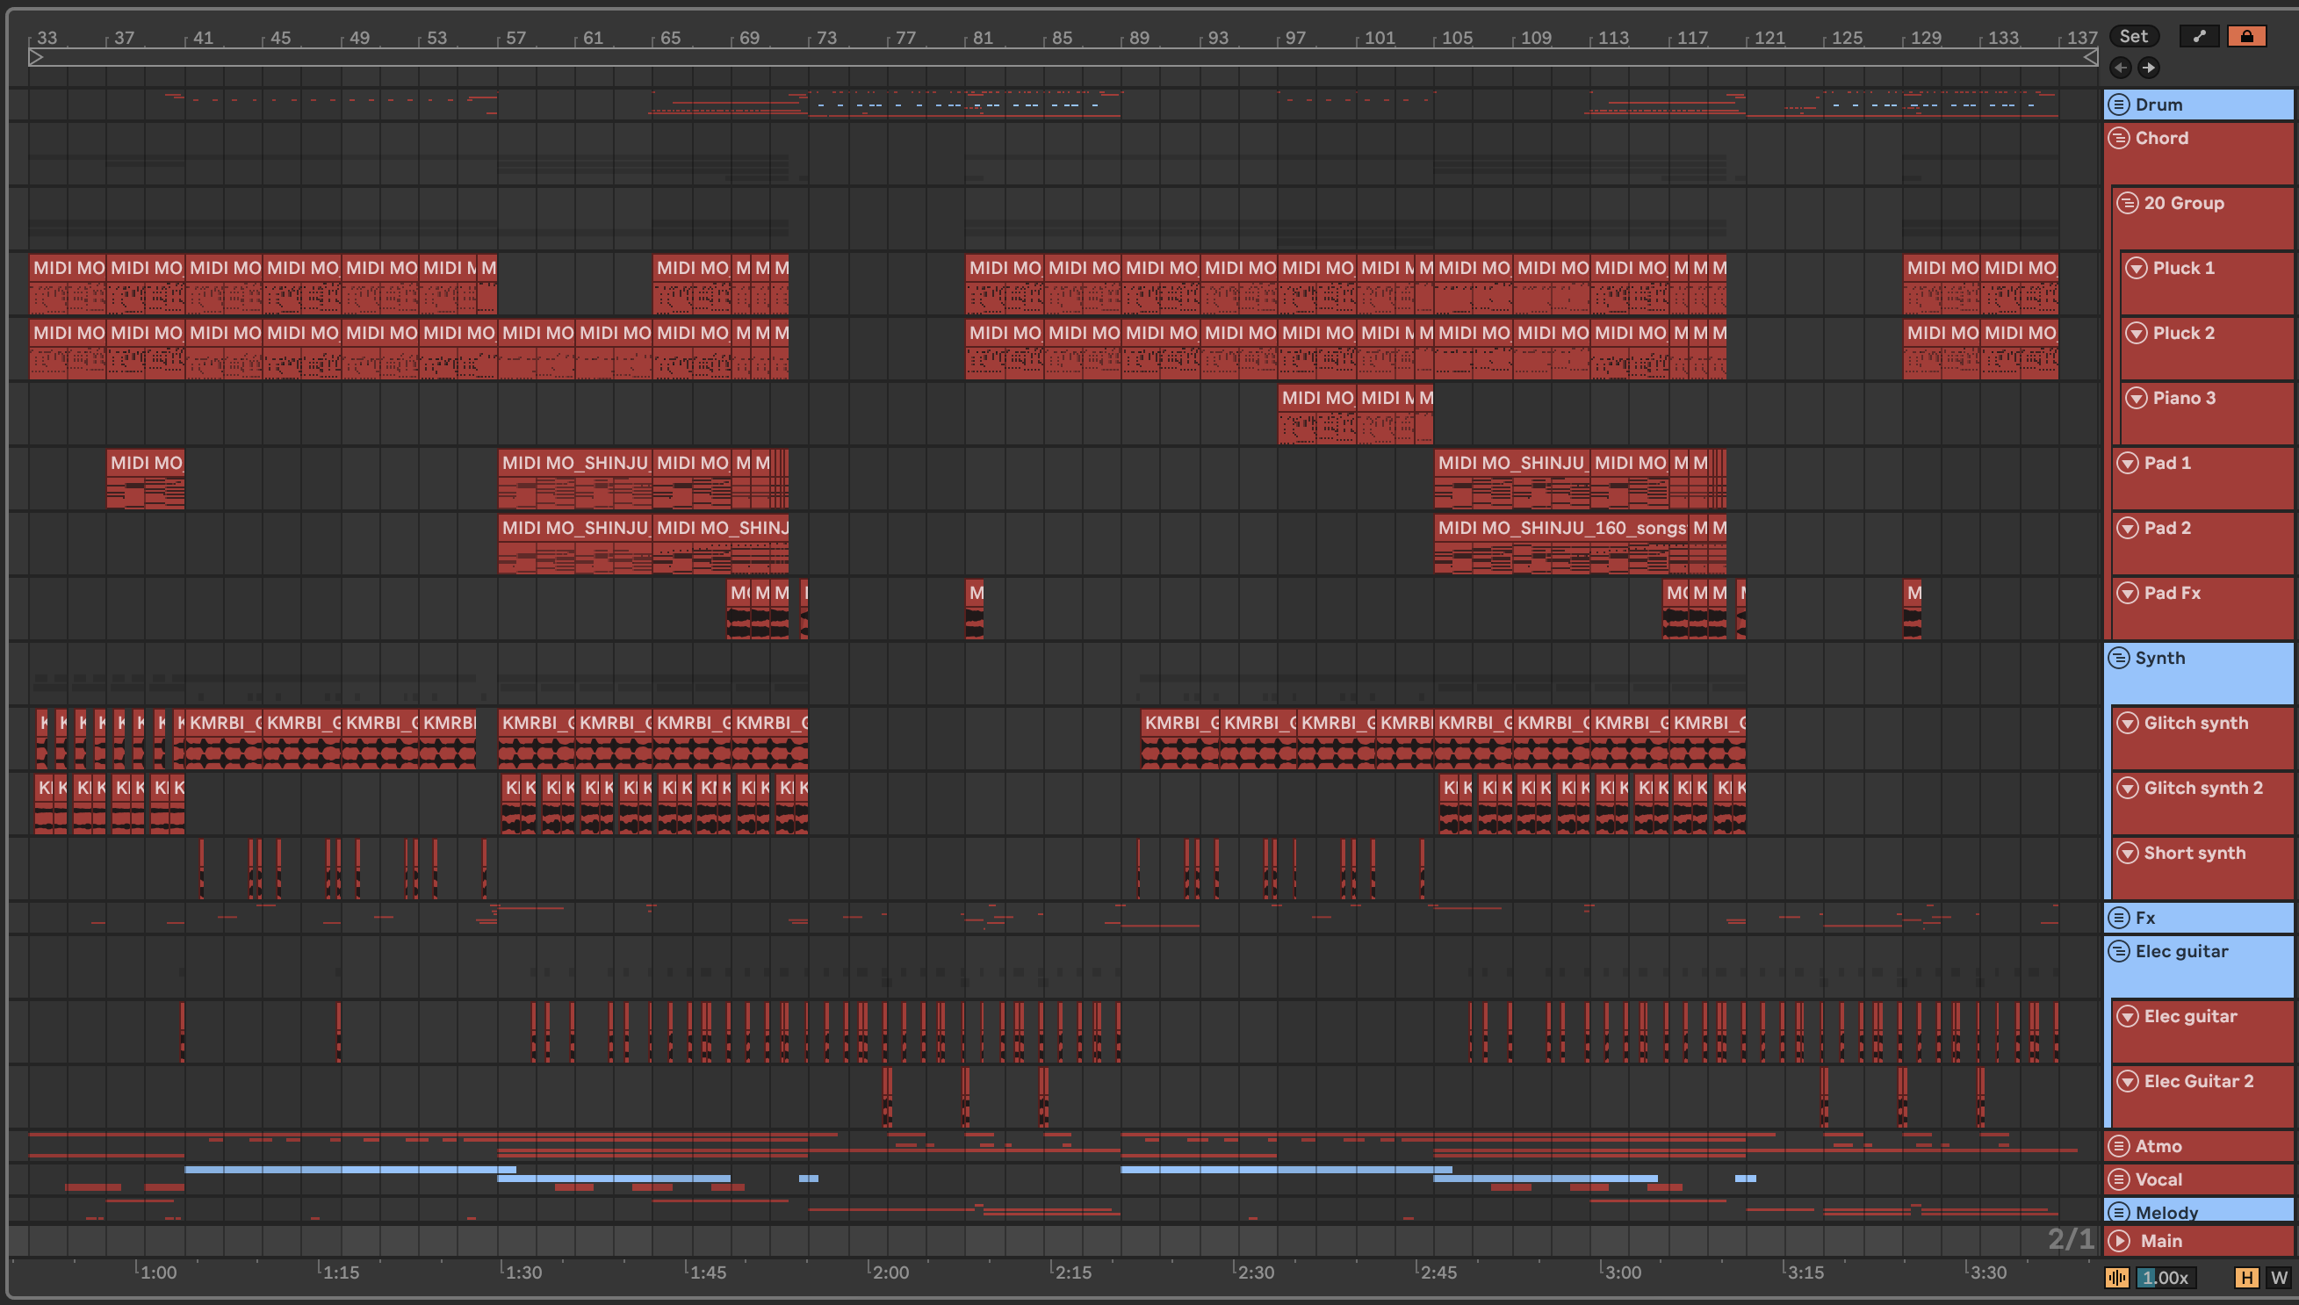This screenshot has height=1305, width=2299.
Task: Click the Set locator button
Action: [x=2133, y=36]
